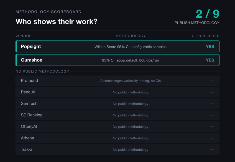Click the METHODOLOGY SCOREBOARD label
The image size is (235, 162).
pos(48,12)
